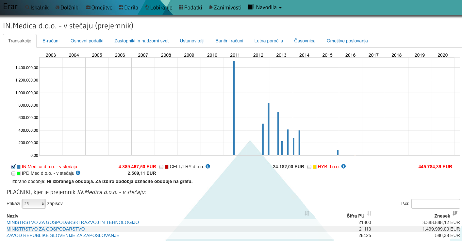The image size is (462, 241).
Task: Click the 445.784,39 EUR amount
Action: (435, 167)
